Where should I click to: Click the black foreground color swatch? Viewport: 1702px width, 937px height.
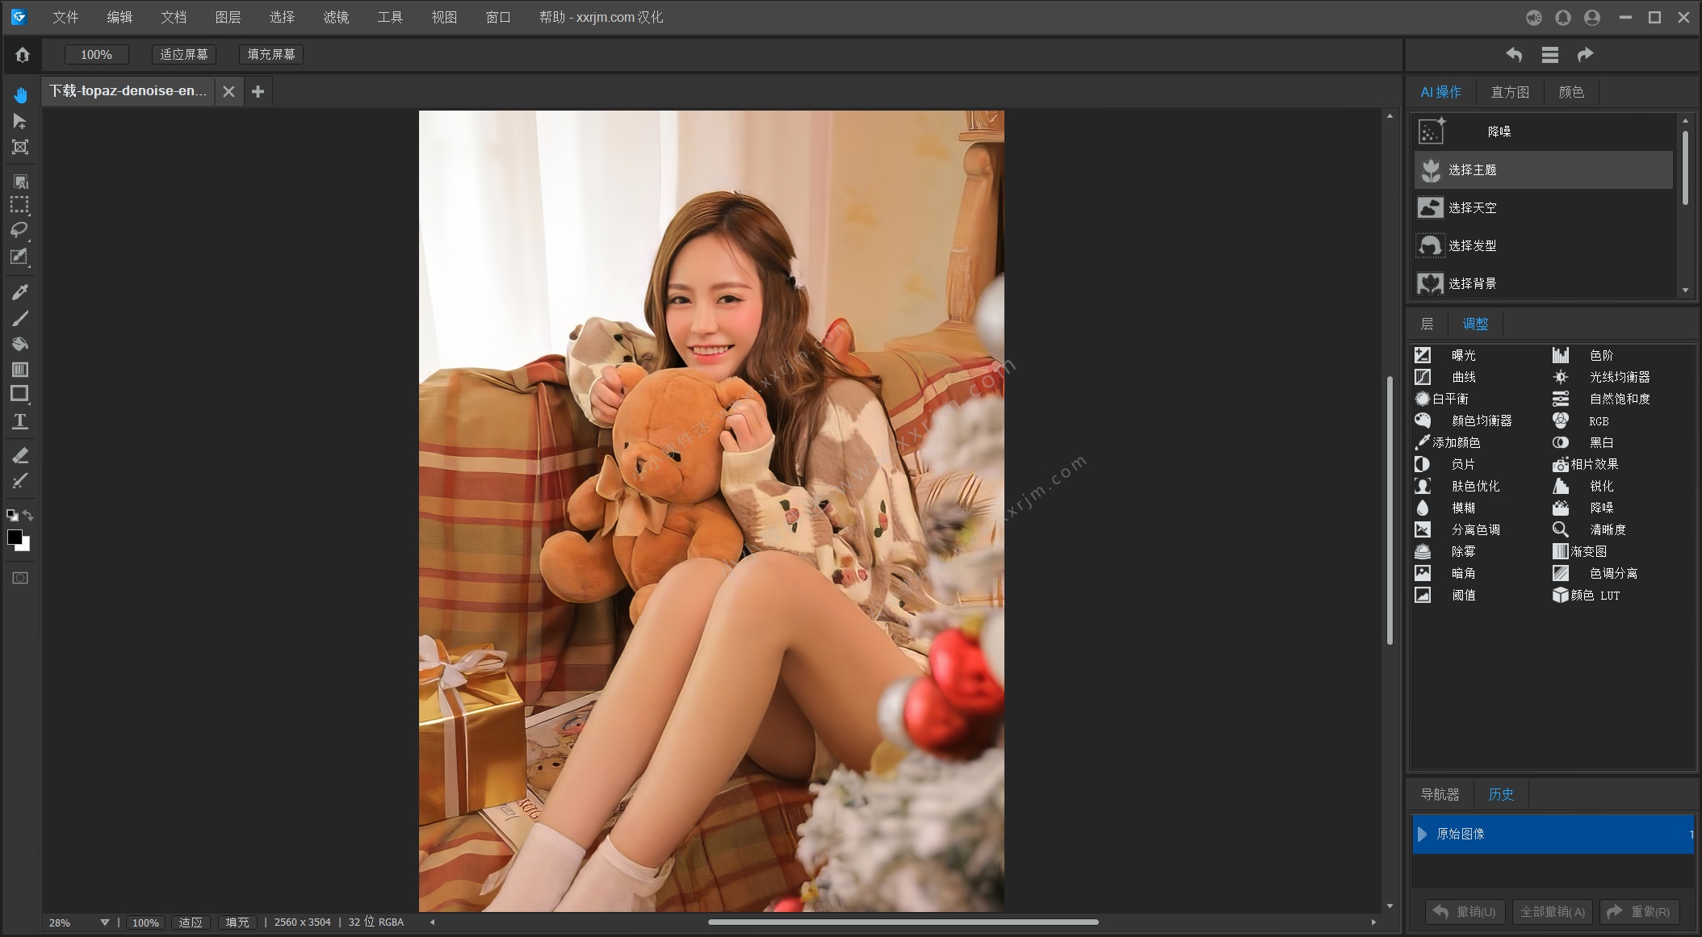[x=14, y=537]
